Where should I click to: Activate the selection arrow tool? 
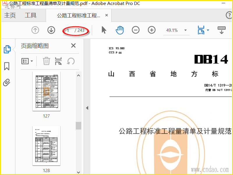(x=104, y=30)
